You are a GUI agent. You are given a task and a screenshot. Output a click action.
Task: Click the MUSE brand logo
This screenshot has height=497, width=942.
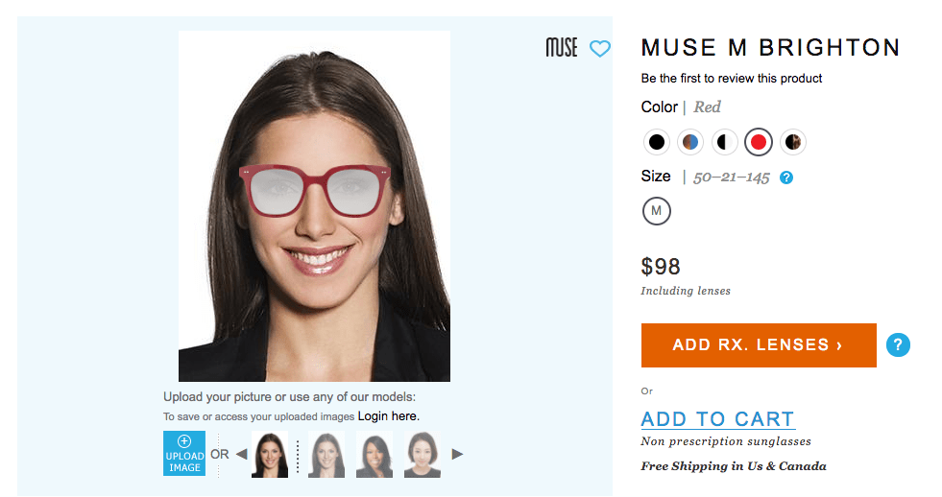pyautogui.click(x=562, y=48)
